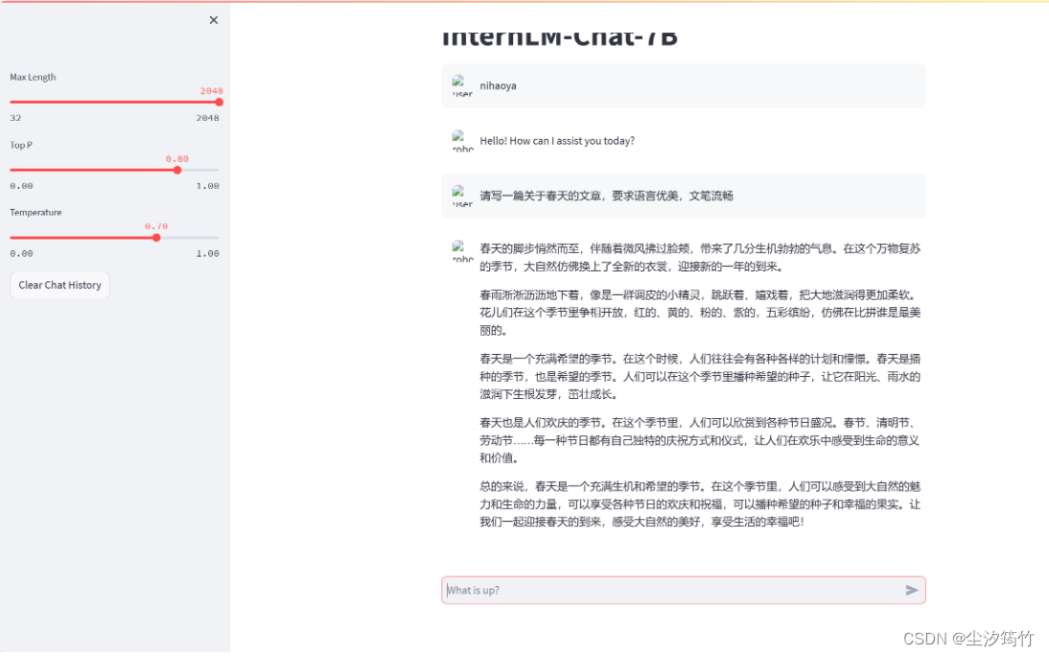Viewport: 1049px width, 656px height.
Task: Click the Temperature slider handle
Action: pos(156,238)
